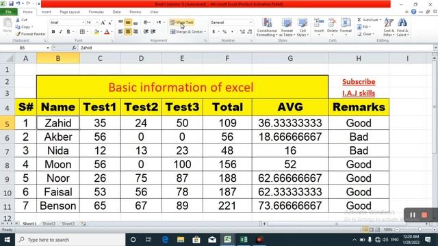Switch to the Insert ribbon tab

click(x=46, y=12)
